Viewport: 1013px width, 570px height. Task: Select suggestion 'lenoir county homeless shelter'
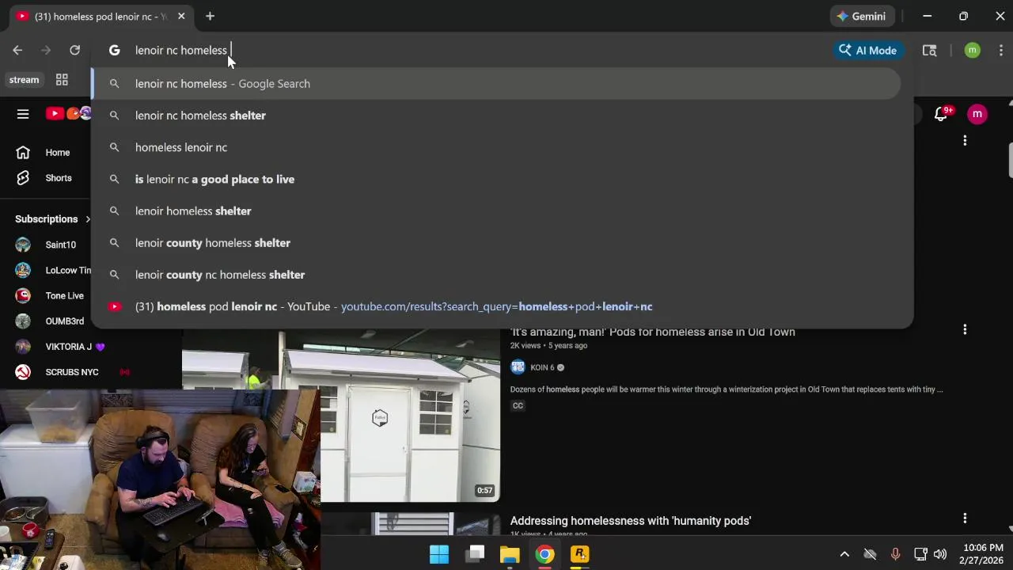(x=496, y=243)
